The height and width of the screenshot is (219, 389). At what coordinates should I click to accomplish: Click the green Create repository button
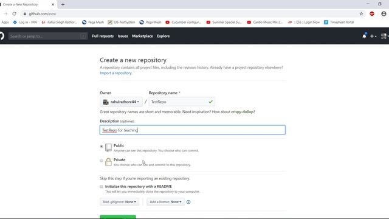118,217
